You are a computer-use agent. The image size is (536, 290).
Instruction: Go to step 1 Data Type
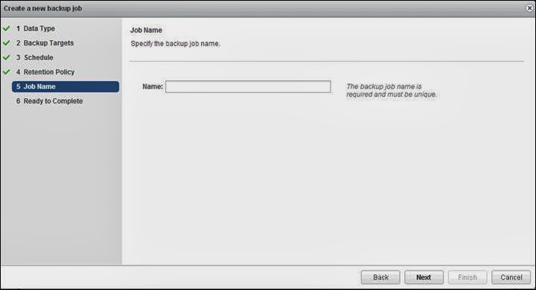tap(36, 29)
